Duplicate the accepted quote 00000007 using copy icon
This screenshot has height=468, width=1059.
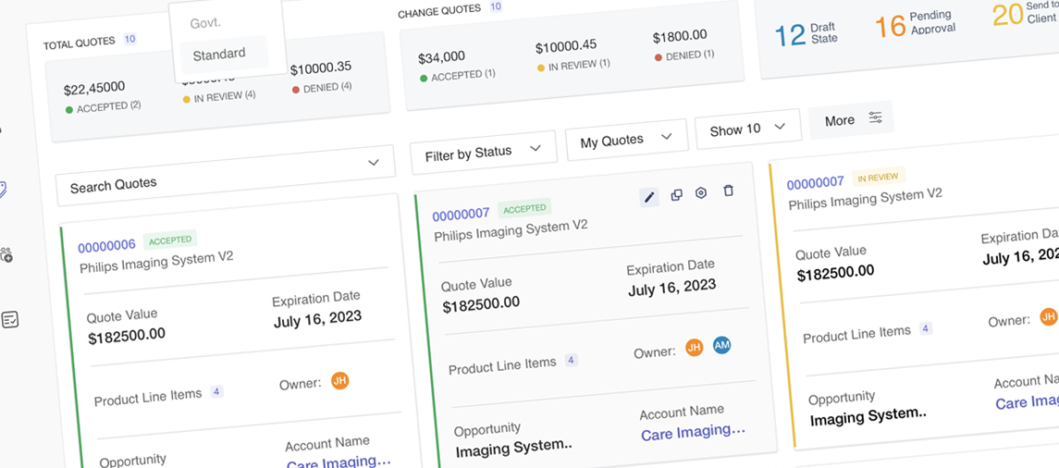(x=676, y=195)
